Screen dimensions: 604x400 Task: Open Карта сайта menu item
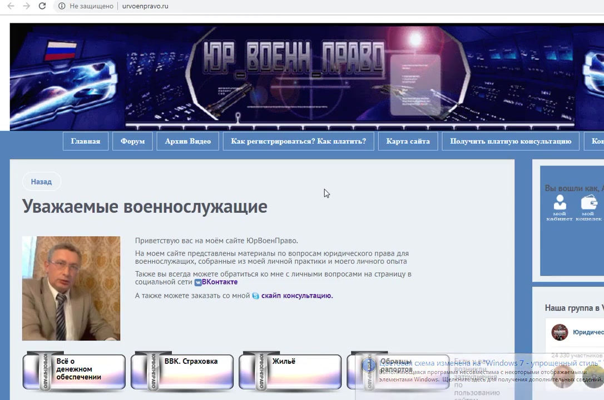click(x=408, y=141)
